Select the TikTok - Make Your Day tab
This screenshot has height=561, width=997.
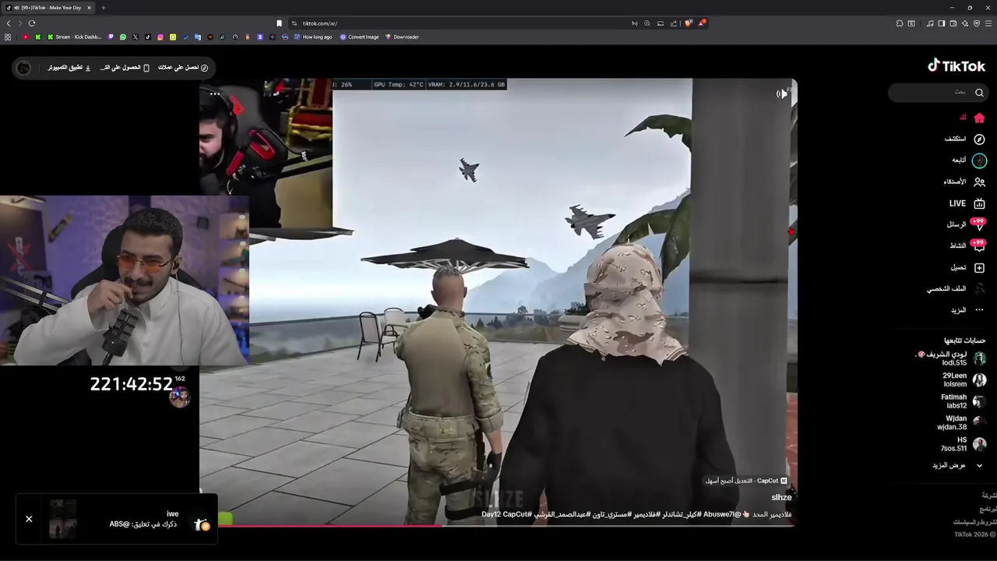click(48, 8)
